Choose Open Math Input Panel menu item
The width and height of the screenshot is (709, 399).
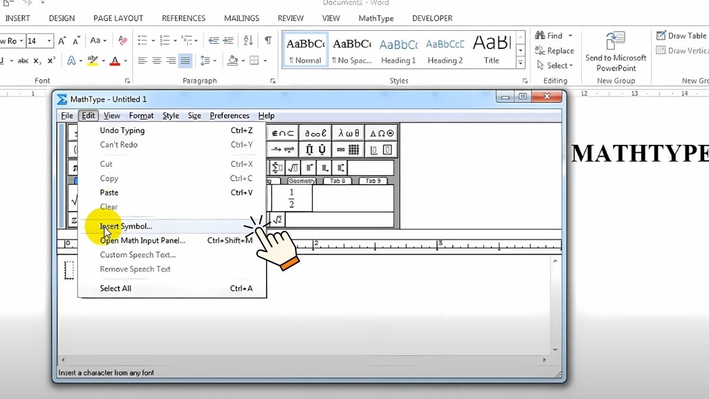click(172, 241)
